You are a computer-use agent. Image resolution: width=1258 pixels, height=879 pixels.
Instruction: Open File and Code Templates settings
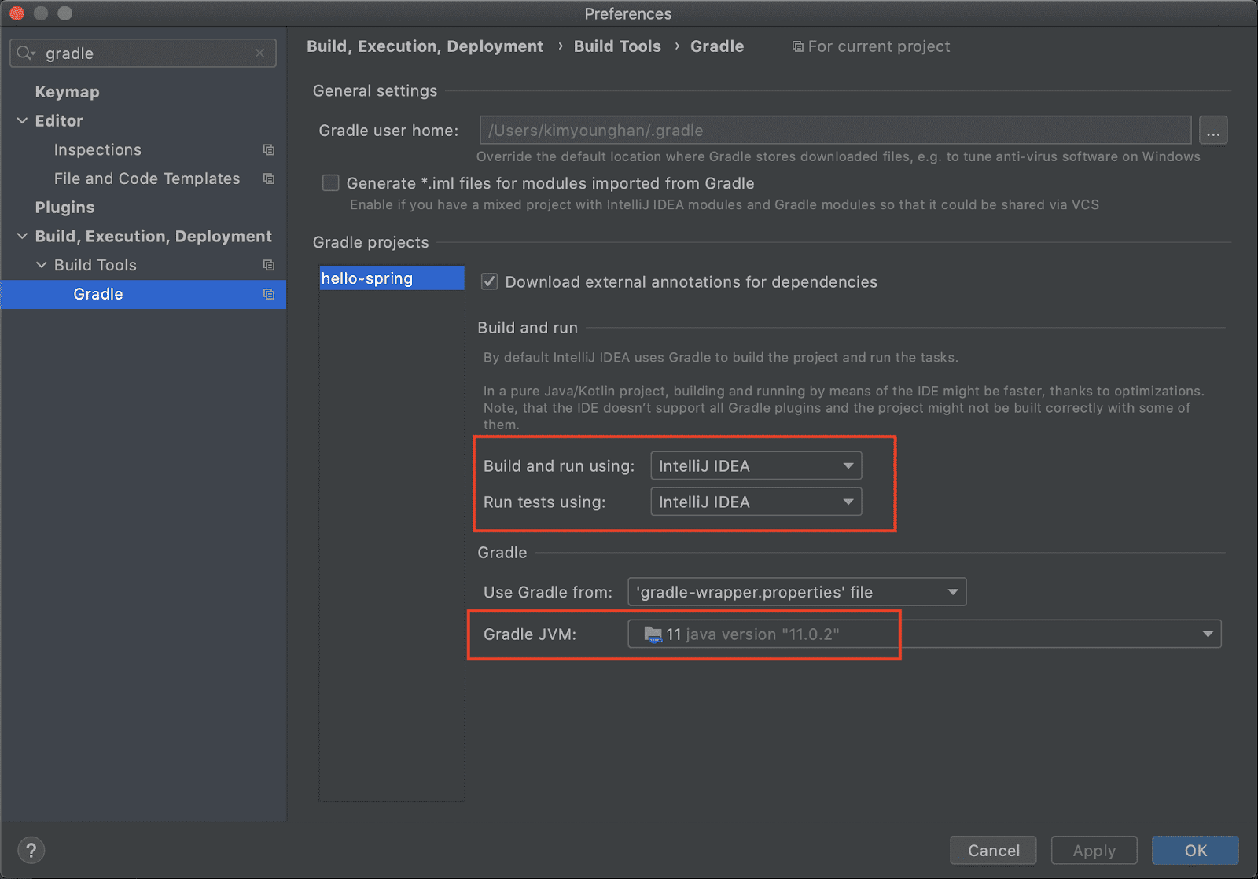click(x=147, y=179)
